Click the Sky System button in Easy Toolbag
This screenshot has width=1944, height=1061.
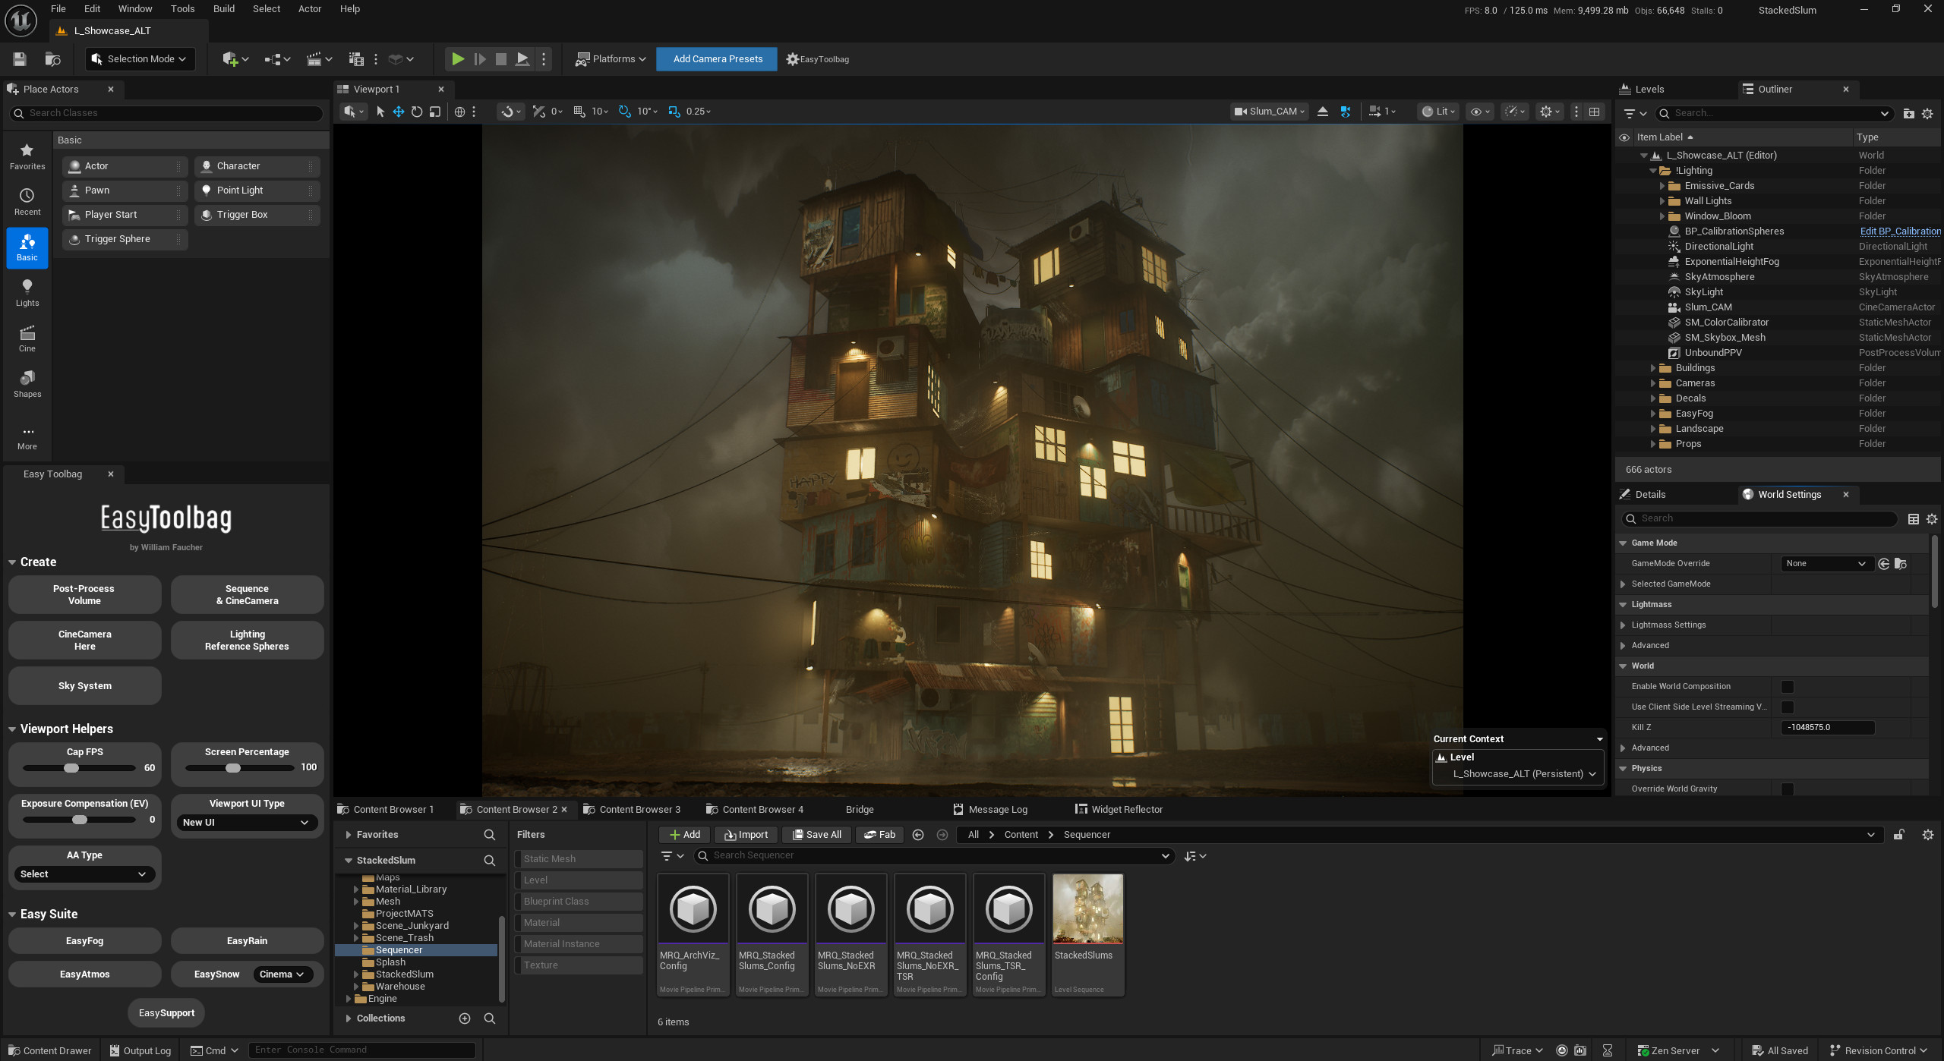tap(84, 685)
